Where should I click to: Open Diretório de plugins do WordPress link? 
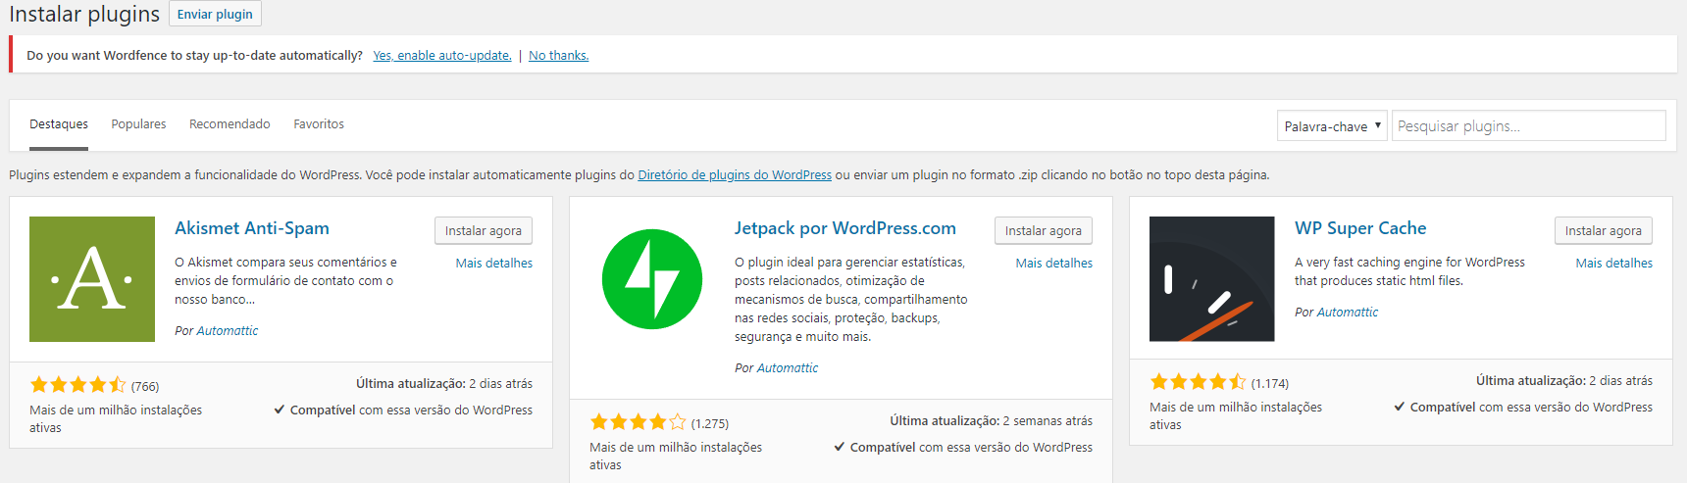tap(735, 175)
